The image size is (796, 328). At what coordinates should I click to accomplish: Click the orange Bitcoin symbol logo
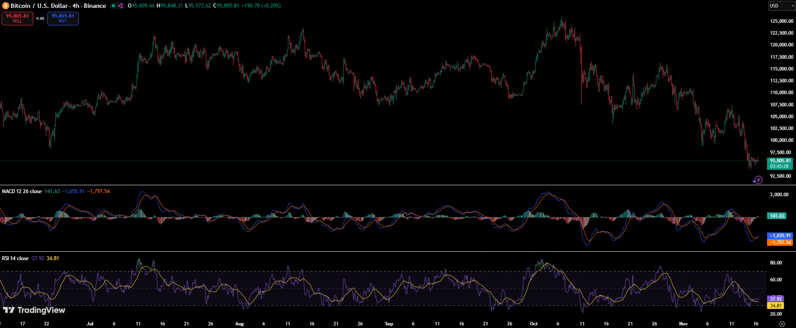[x=6, y=6]
